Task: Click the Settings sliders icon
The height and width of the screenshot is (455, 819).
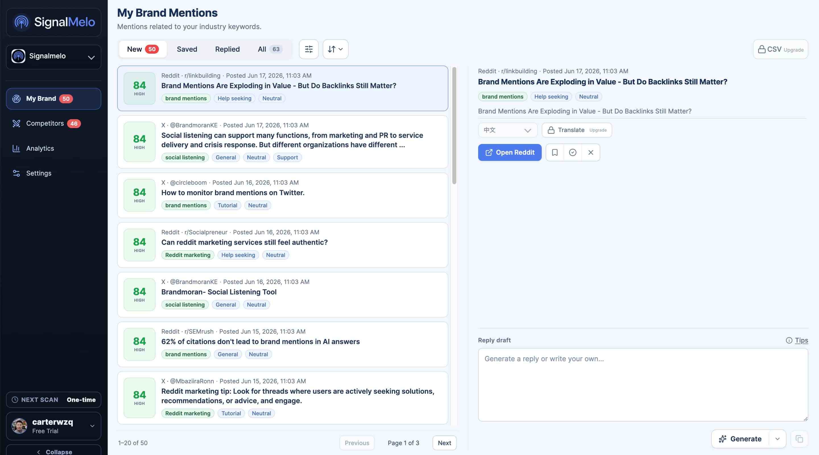Action: tap(16, 173)
